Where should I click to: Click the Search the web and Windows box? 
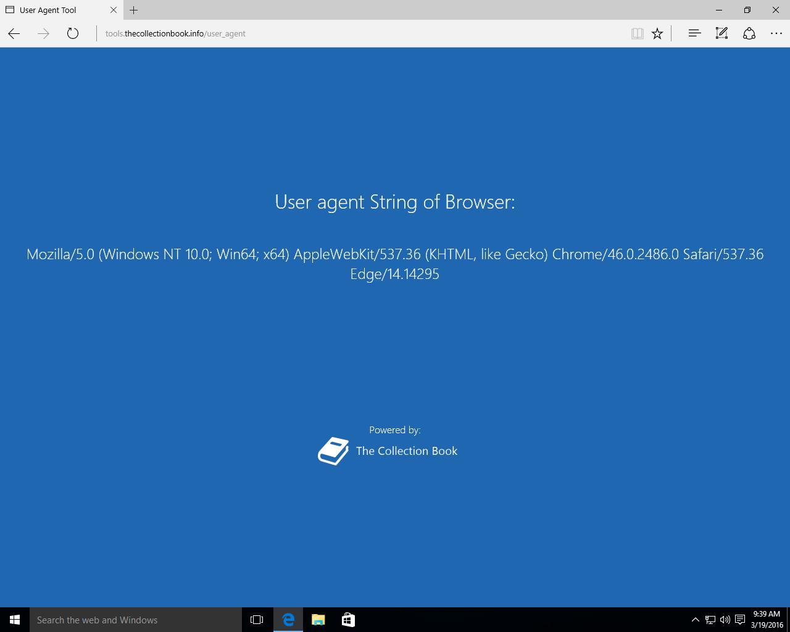(x=136, y=620)
